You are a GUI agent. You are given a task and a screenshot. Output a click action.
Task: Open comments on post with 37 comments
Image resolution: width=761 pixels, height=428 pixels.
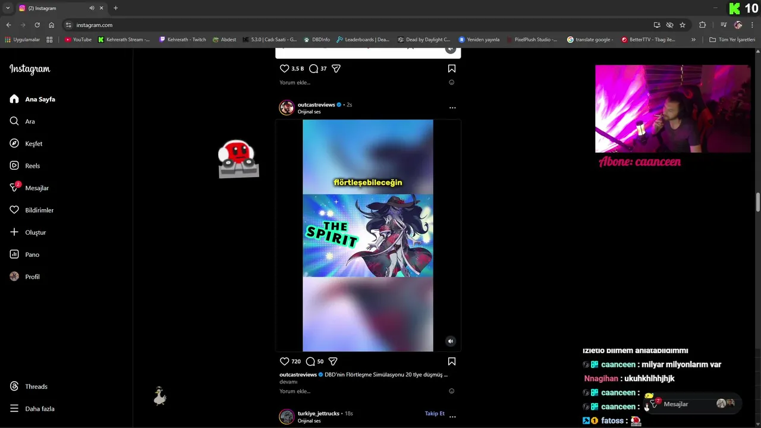313,68
